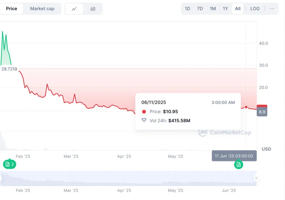The height and width of the screenshot is (200, 285).
Task: Open the green news marker near June 11
Action: [239, 164]
